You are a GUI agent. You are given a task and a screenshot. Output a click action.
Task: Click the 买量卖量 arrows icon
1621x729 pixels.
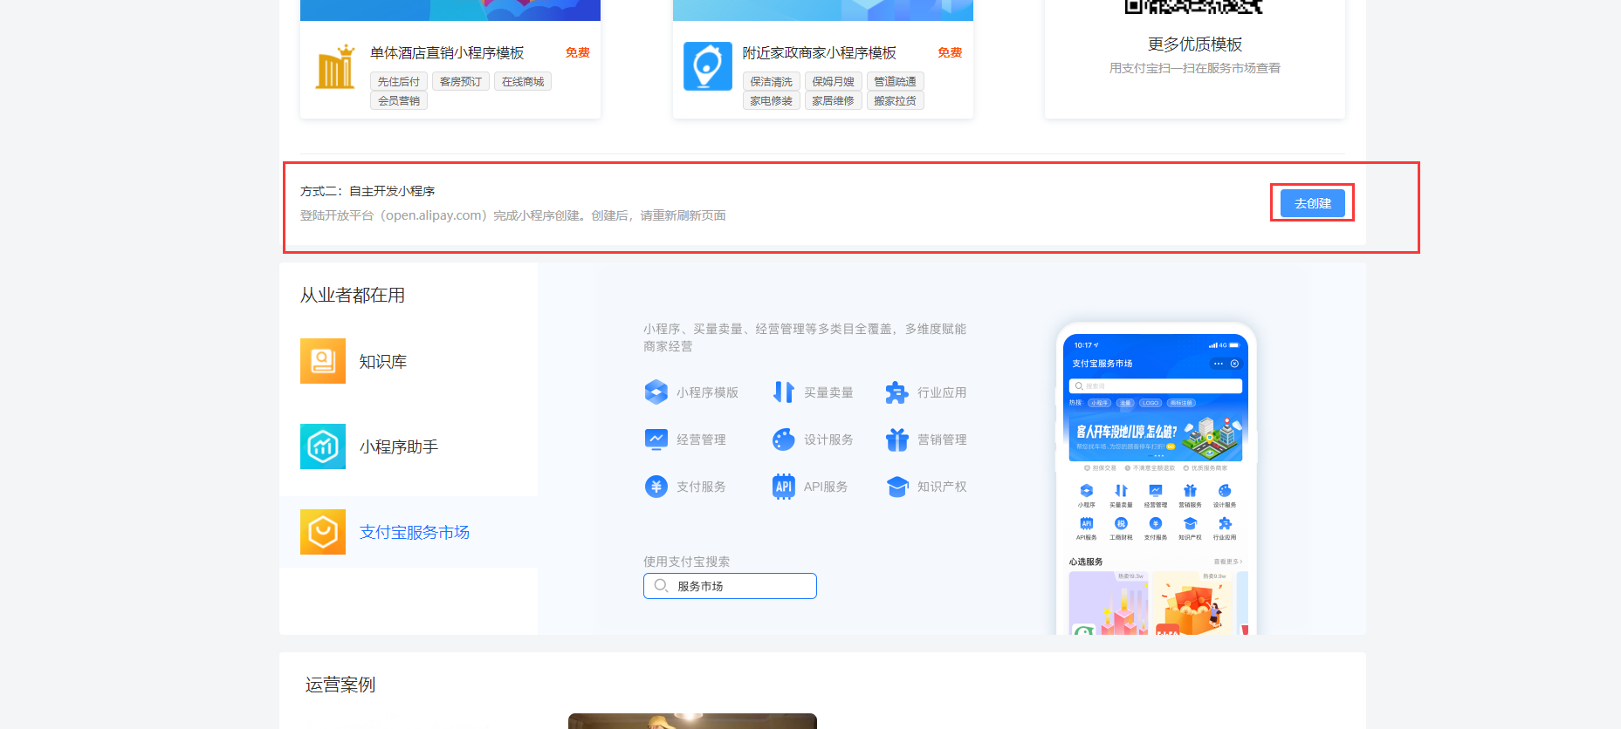[x=783, y=392]
